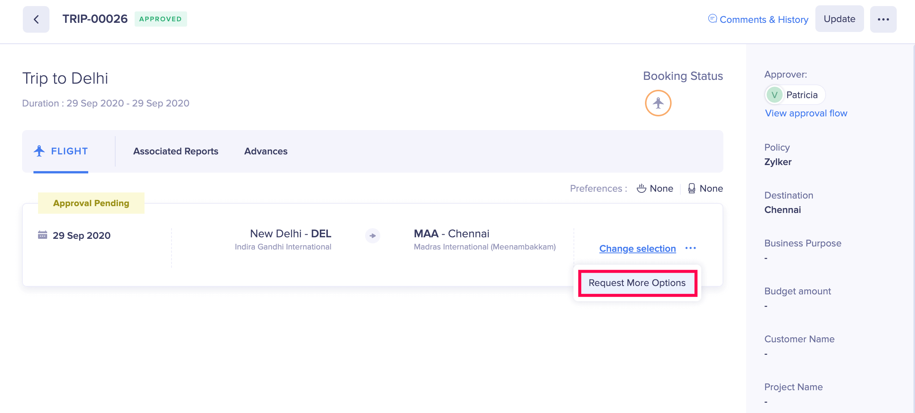Expand the ellipsis next to Change selection
Viewport: 915px width, 413px height.
pyautogui.click(x=691, y=248)
